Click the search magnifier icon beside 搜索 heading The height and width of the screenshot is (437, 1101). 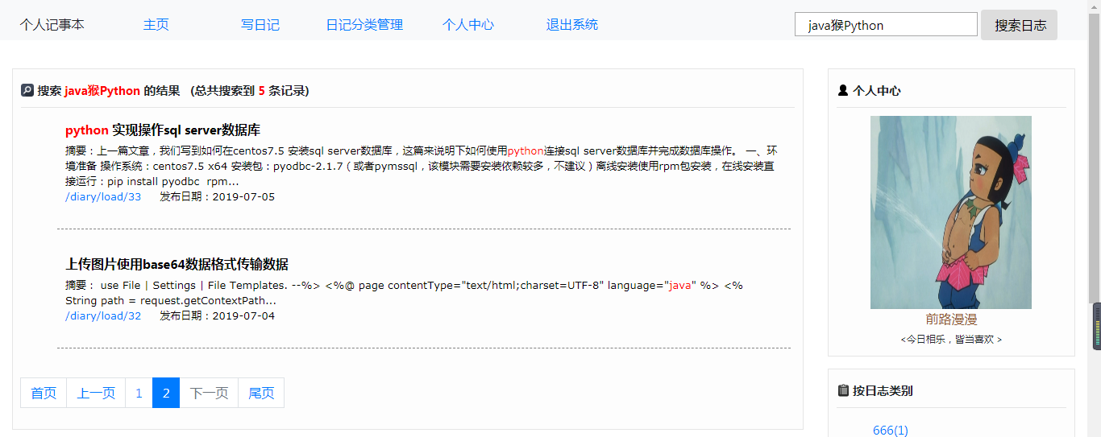pyautogui.click(x=27, y=91)
